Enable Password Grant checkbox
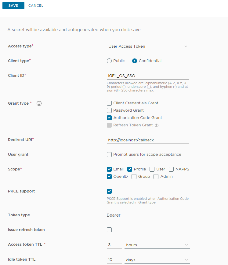Screen dimensions: 228x265 coord(109,110)
